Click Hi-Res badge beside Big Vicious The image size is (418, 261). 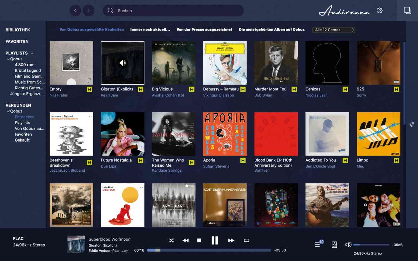(x=192, y=89)
